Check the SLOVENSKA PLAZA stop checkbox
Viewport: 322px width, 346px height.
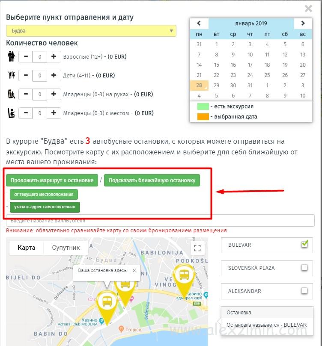(x=304, y=268)
